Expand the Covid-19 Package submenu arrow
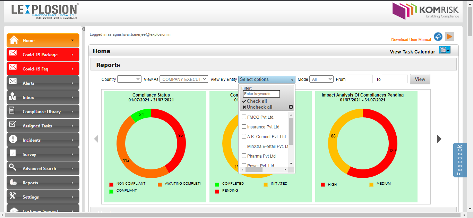The width and height of the screenshot is (473, 218). (x=72, y=54)
